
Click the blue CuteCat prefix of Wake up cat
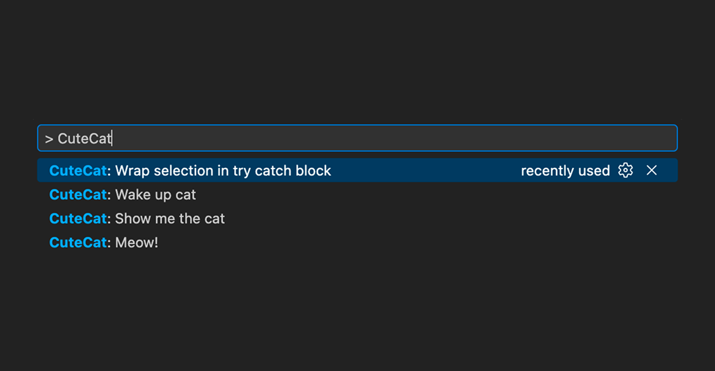(78, 195)
